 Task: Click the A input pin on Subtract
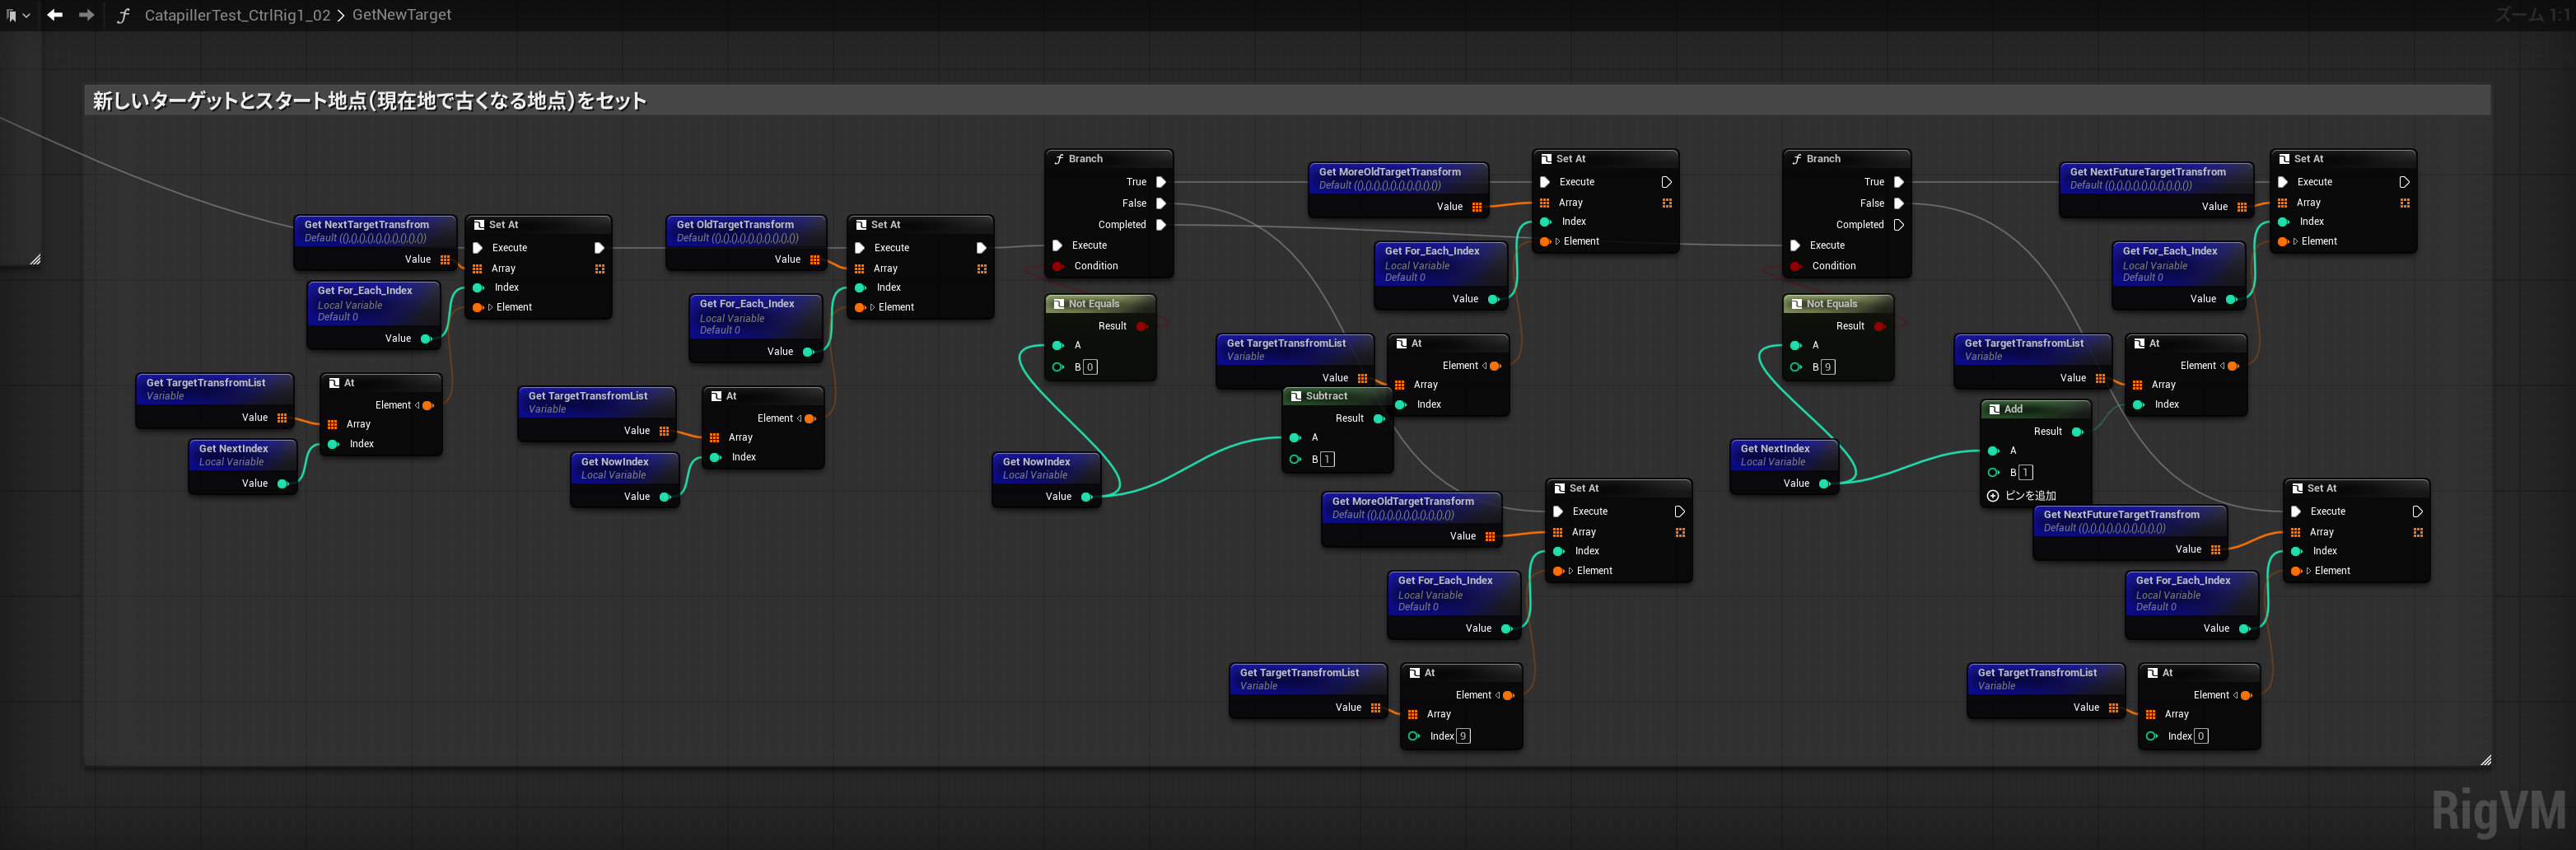coord(1295,437)
